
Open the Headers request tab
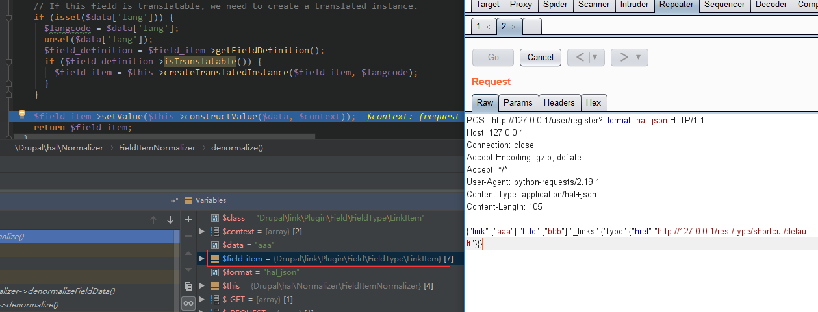click(559, 102)
